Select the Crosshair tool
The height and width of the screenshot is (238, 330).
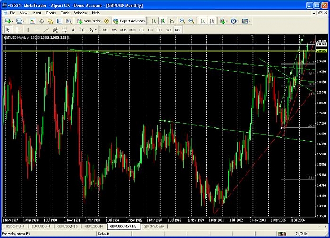tap(17, 30)
